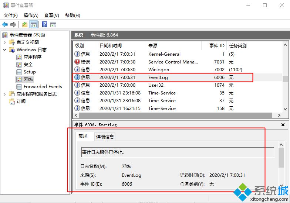Click the event list vertical scrollbar thumb
The height and width of the screenshot is (203, 290).
[x=285, y=79]
